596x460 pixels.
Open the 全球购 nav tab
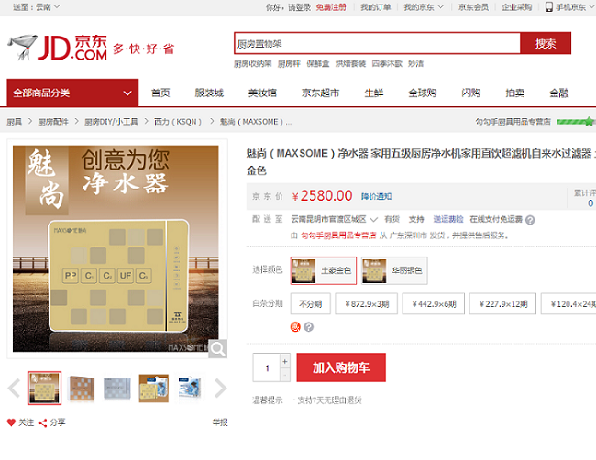coord(423,93)
